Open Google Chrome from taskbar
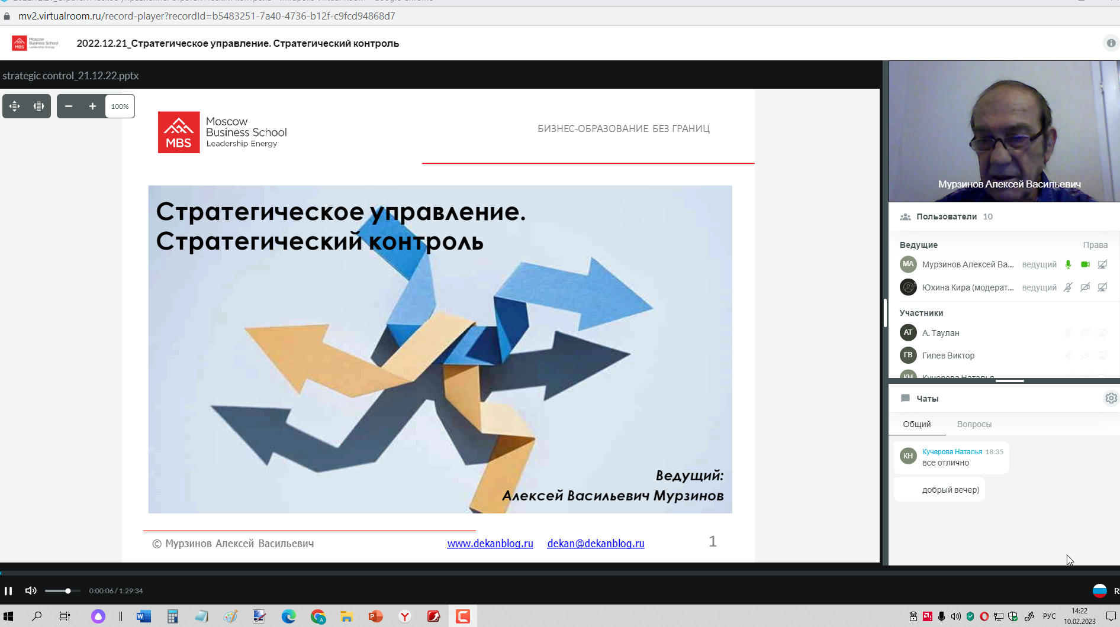The width and height of the screenshot is (1120, 627). 318,616
